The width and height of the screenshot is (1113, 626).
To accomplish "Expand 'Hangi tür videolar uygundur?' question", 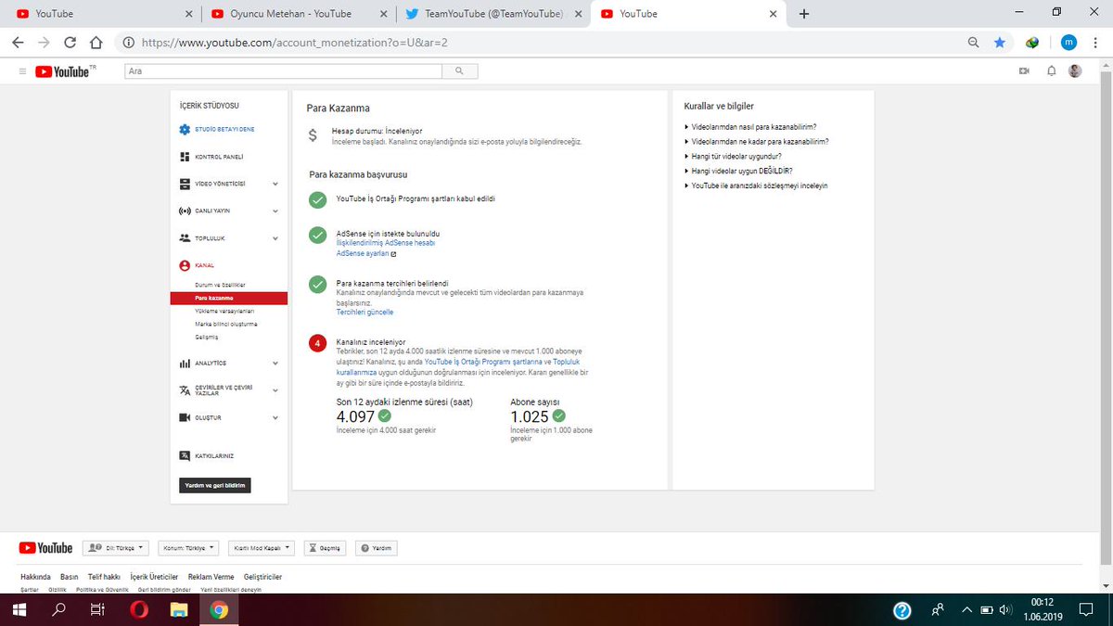I will pyautogui.click(x=736, y=156).
